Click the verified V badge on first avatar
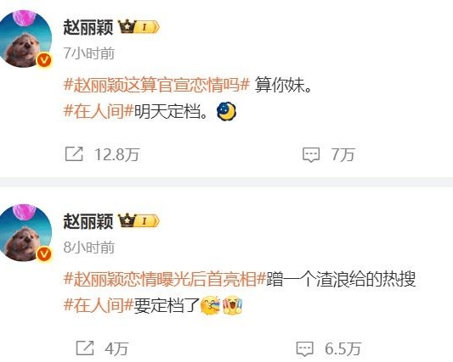Image resolution: width=453 pixels, height=362 pixels. (44, 60)
